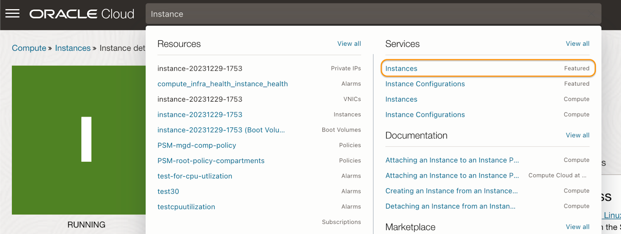621x234 pixels.
Task: Open 'Creating an Instance from an Instance' doc
Action: 451,191
